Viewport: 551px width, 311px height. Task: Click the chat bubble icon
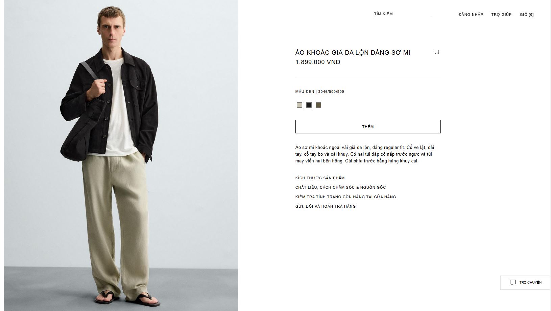tap(513, 283)
